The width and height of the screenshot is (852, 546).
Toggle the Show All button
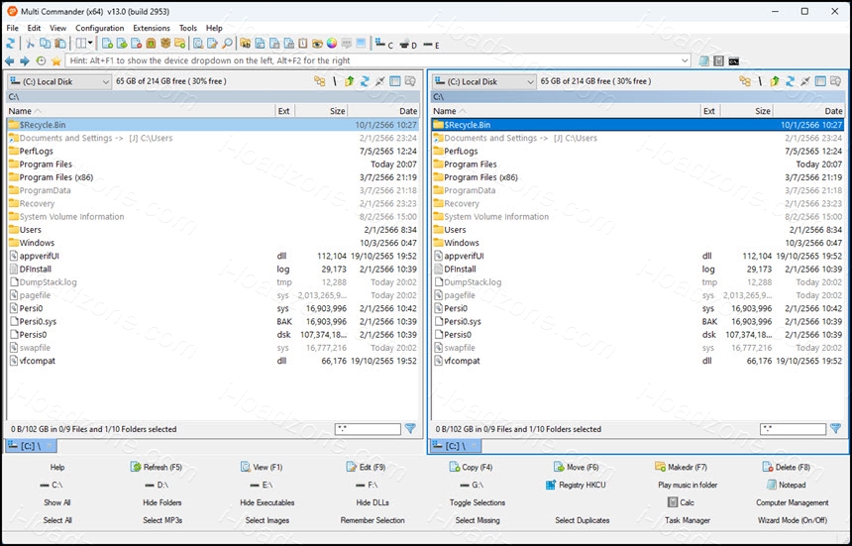pyautogui.click(x=57, y=502)
